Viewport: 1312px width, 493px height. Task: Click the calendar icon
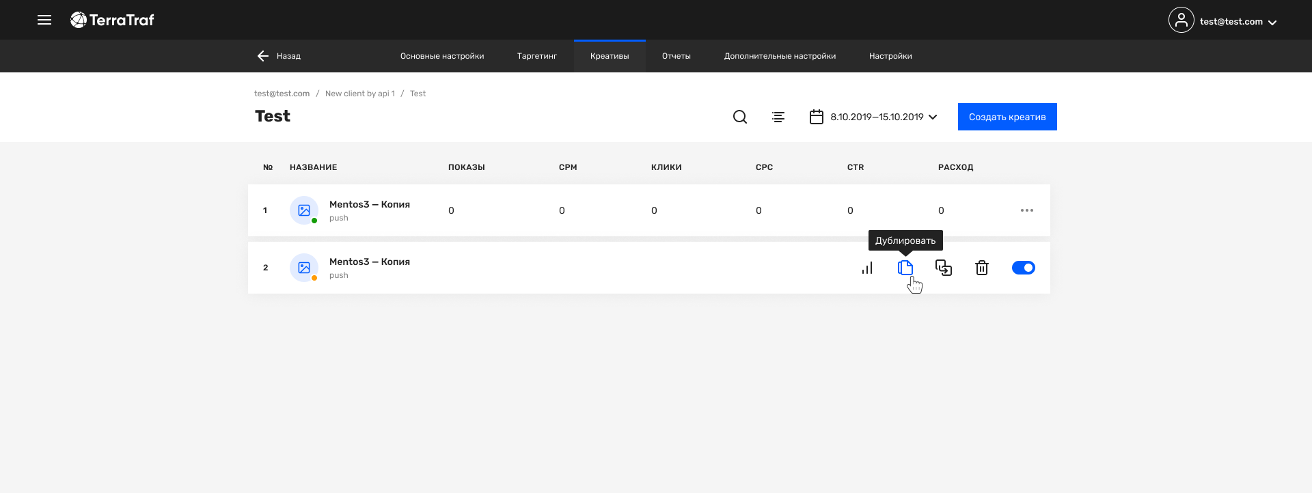(817, 117)
